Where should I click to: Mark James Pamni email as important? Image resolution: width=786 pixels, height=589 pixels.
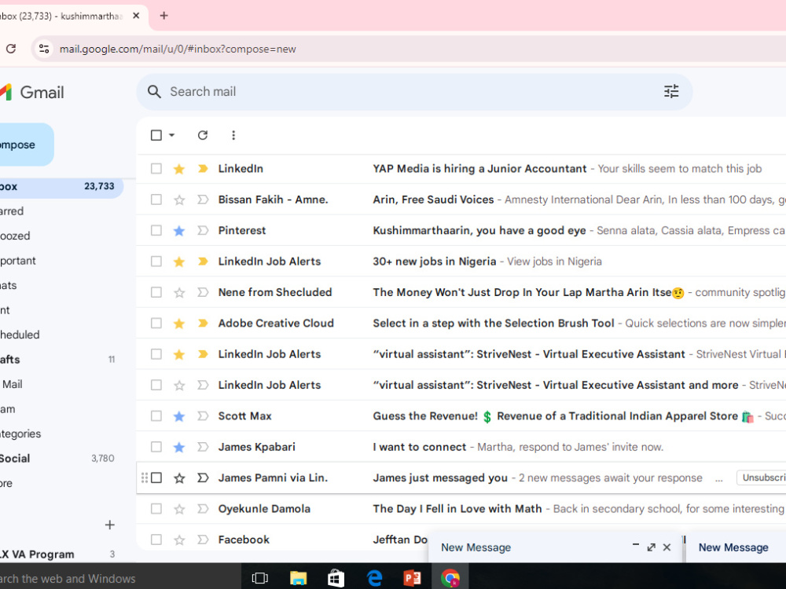203,478
